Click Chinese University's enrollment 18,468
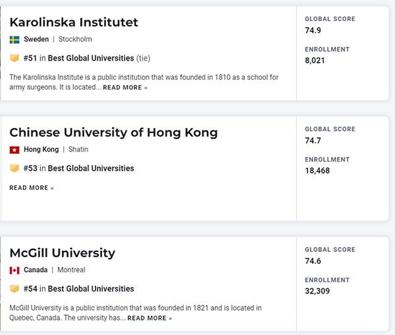Screen dimensions: 395x335 pyautogui.click(x=317, y=170)
